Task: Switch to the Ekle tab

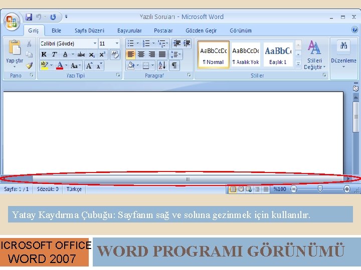Action: [x=56, y=30]
